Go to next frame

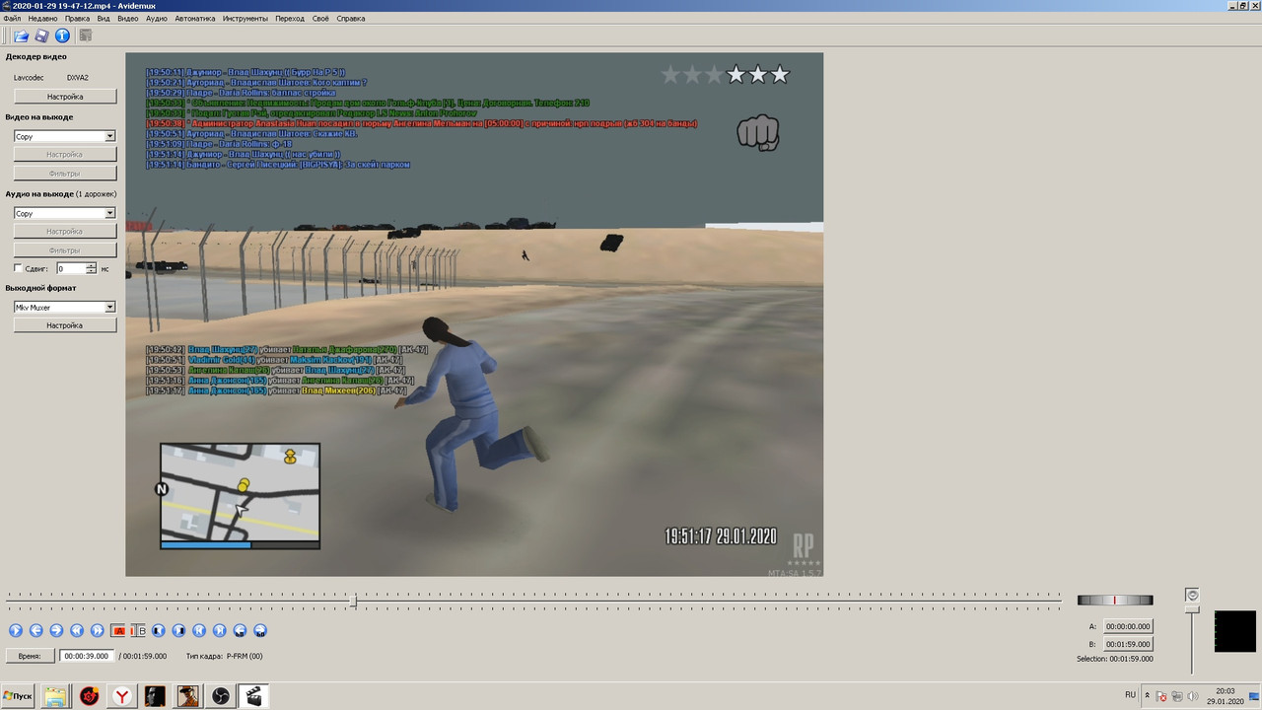point(56,630)
